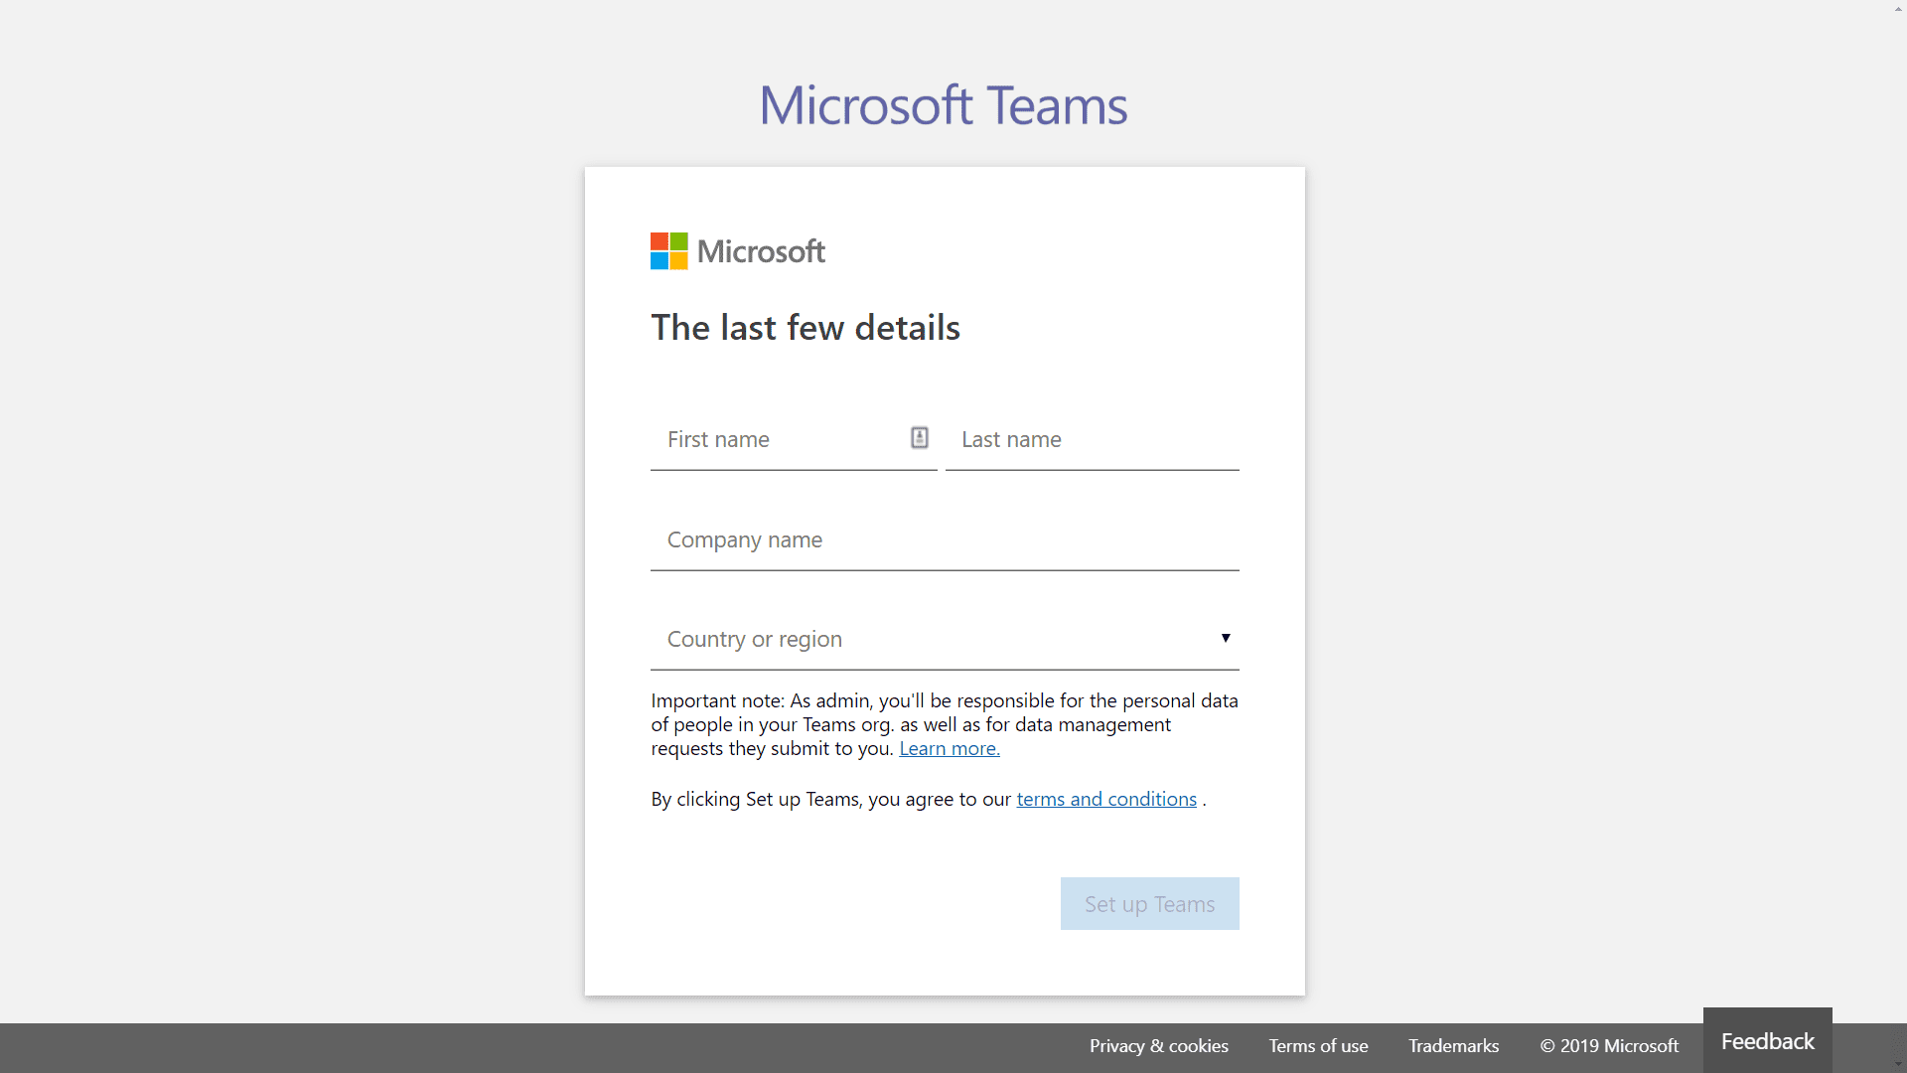Click the Important note admin paragraph
The image size is (1907, 1073).
945,724
